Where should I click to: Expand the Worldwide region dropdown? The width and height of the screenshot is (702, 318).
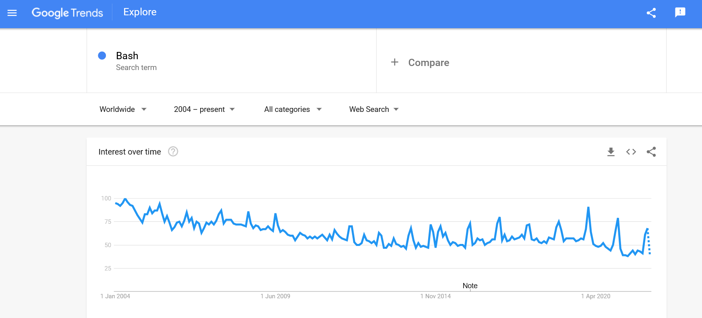[x=123, y=109]
